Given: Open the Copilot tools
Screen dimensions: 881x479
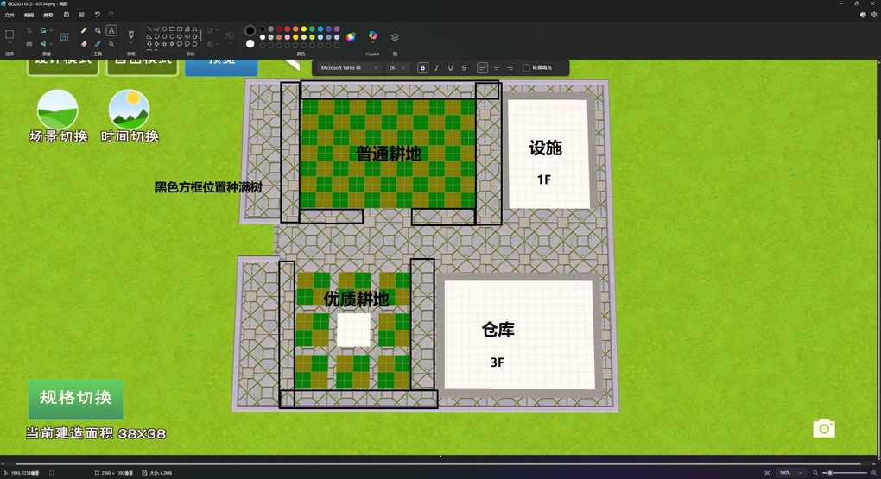Looking at the screenshot, I should 373,36.
